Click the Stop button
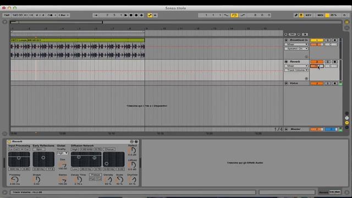The height and width of the screenshot is (198, 352). click(131, 15)
